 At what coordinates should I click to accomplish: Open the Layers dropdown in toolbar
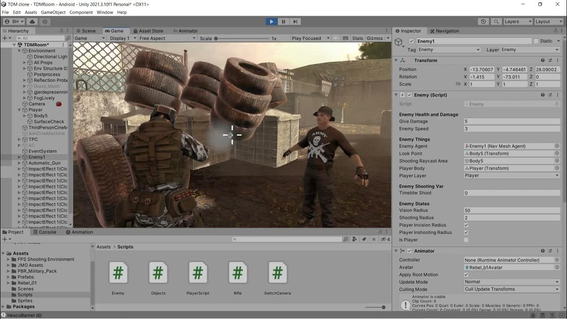[517, 21]
